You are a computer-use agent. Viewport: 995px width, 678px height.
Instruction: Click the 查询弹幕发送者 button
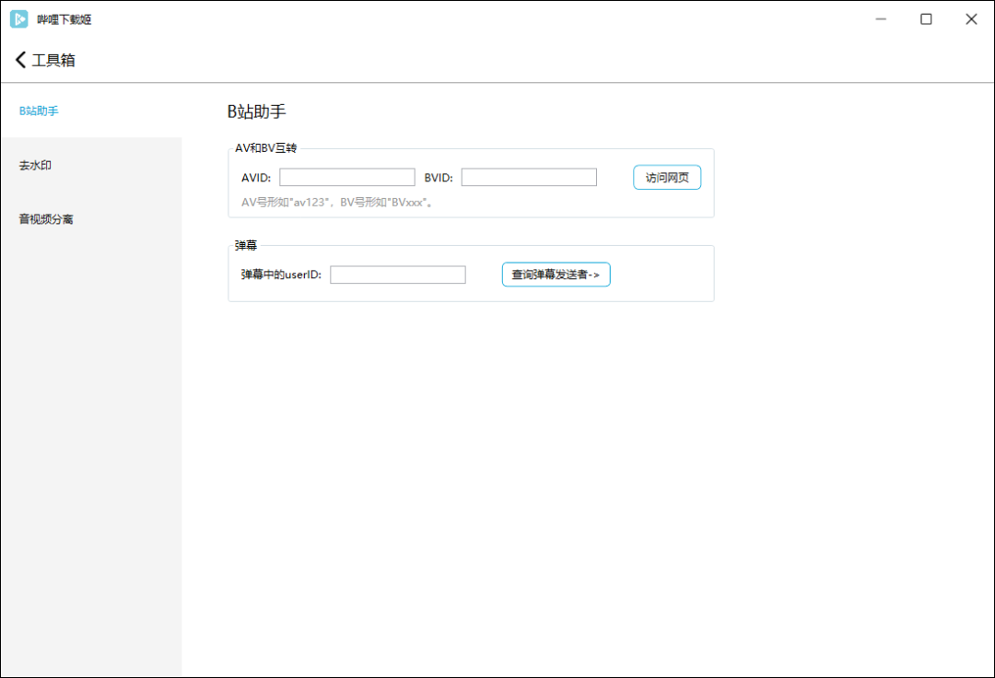(556, 275)
